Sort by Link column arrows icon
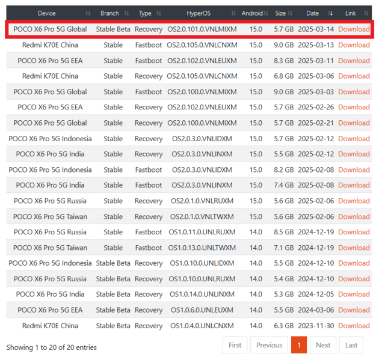Screen dimensions: 385x357 click(366, 13)
